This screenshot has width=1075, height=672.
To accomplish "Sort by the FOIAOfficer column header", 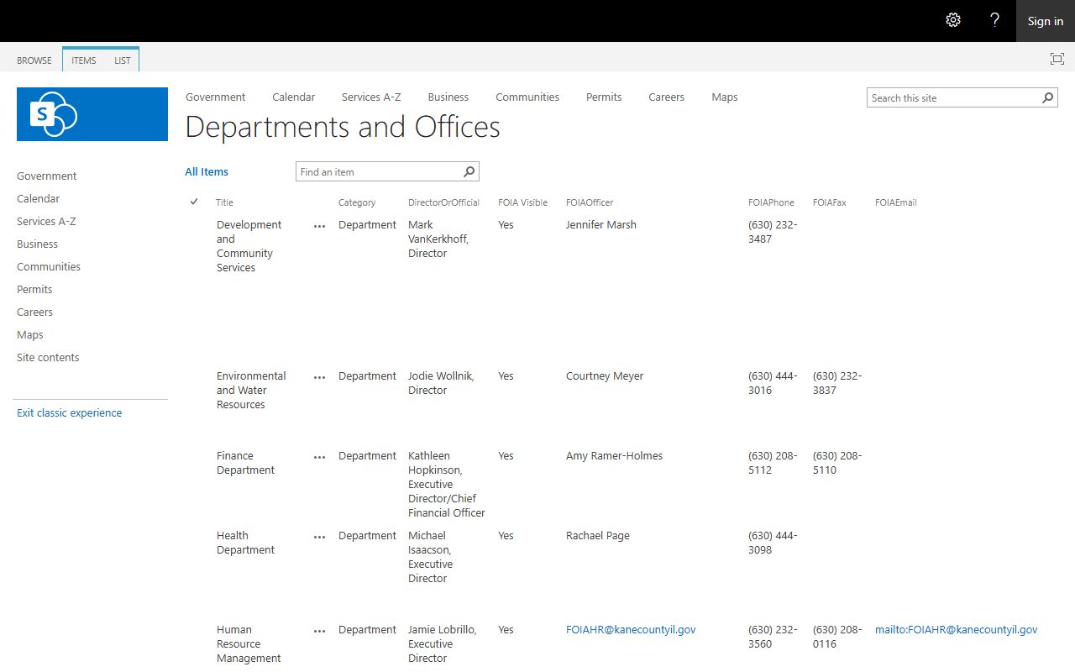I will [590, 202].
